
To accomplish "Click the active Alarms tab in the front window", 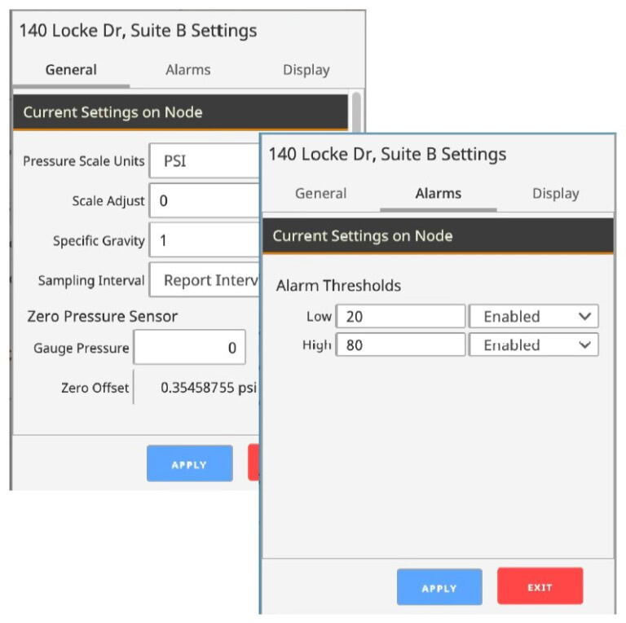I will 438,194.
